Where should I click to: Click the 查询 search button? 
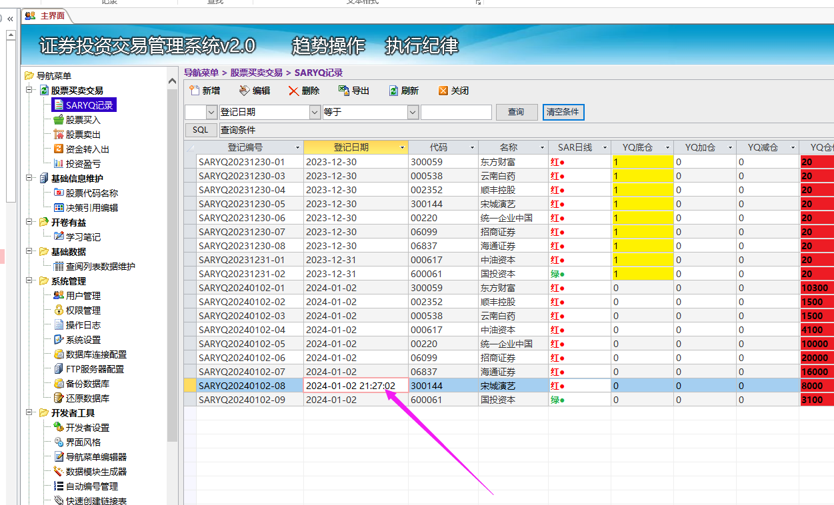pyautogui.click(x=516, y=112)
